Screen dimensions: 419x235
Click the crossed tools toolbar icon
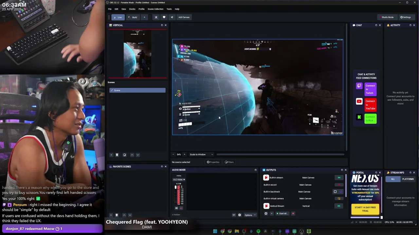click(156, 17)
